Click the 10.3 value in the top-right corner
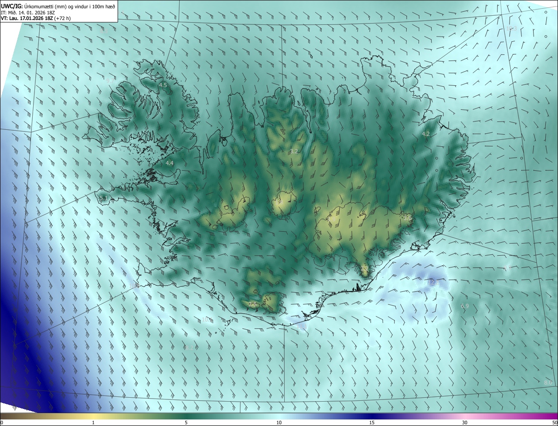 tap(511, 28)
